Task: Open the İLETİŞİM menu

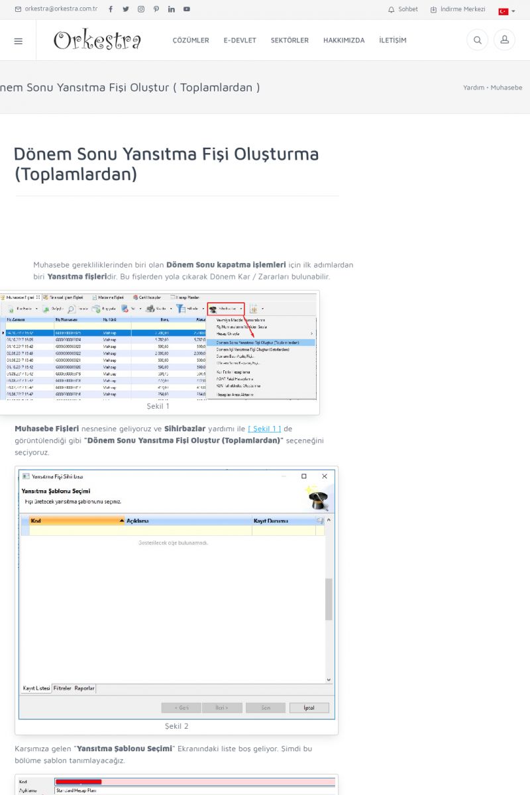Action: coord(393,40)
